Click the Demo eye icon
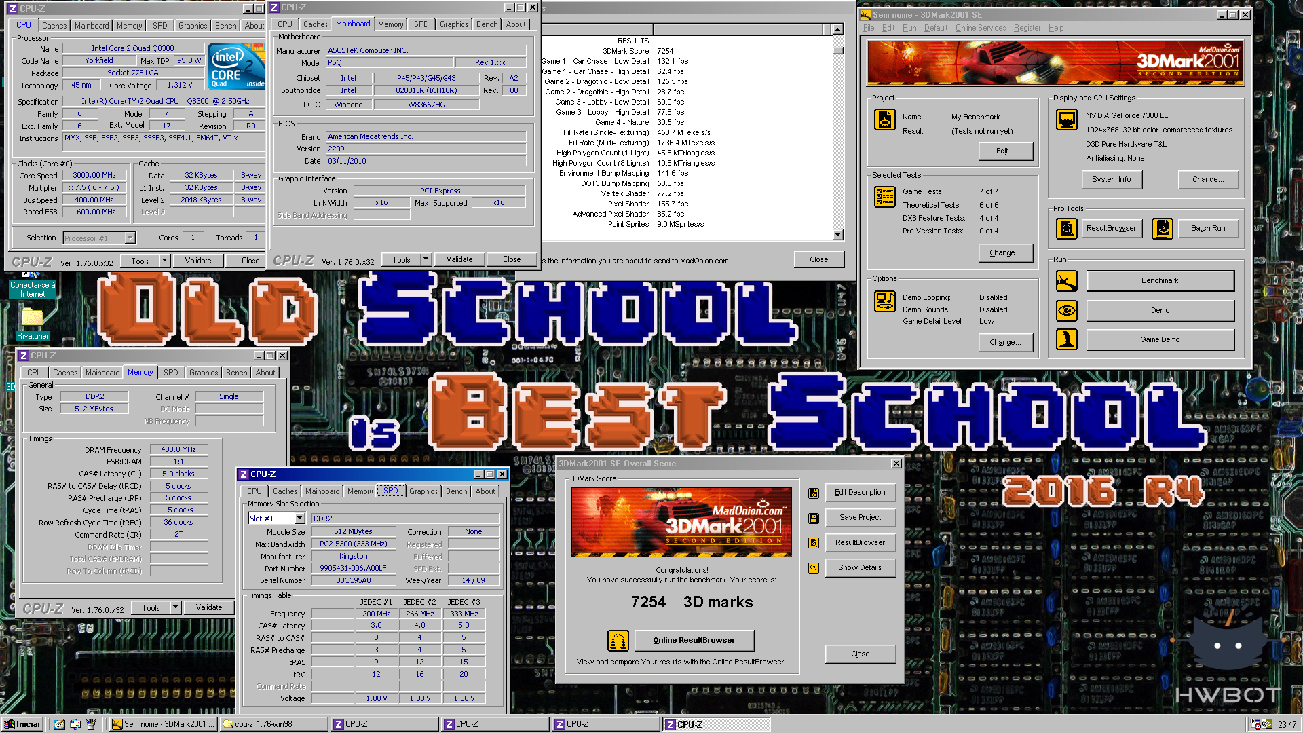This screenshot has width=1303, height=733. [x=1067, y=310]
